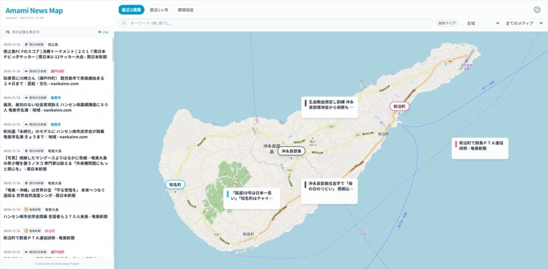Open the 国道58号は日本一長い map popup card
548x269 pixels.
click(x=252, y=199)
